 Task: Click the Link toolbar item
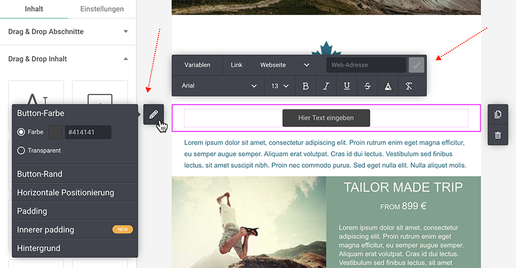coord(236,65)
